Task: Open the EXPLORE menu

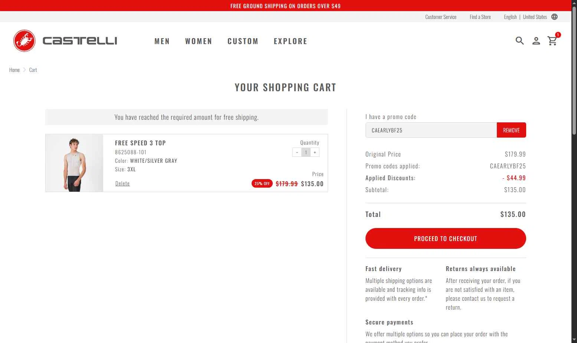Action: tap(291, 41)
